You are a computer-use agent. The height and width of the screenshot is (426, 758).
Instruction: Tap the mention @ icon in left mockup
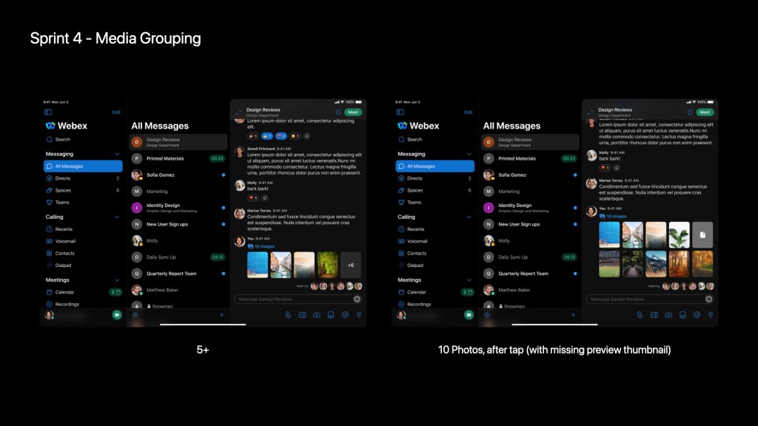(345, 315)
